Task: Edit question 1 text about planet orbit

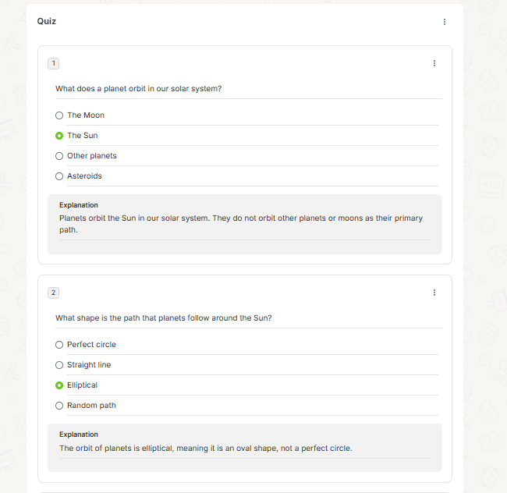Action: click(248, 89)
